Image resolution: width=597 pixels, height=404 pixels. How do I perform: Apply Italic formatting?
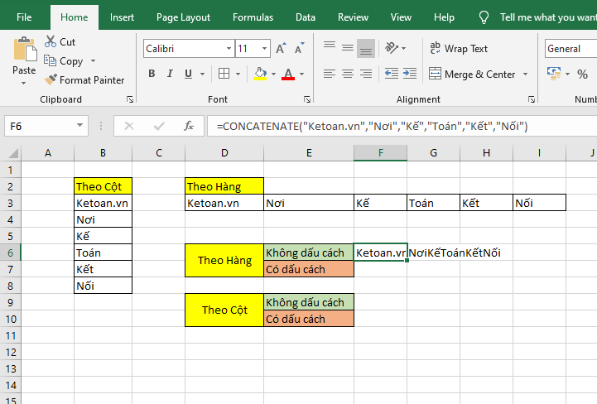click(x=171, y=75)
